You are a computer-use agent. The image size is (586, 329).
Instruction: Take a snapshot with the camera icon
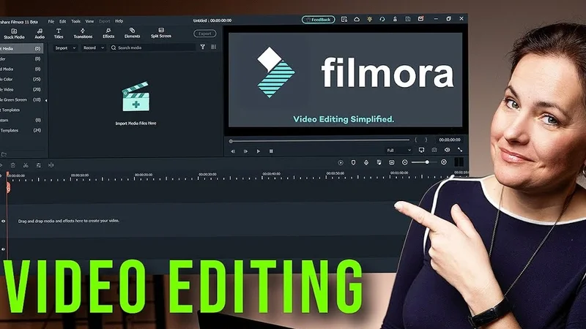pyautogui.click(x=434, y=150)
